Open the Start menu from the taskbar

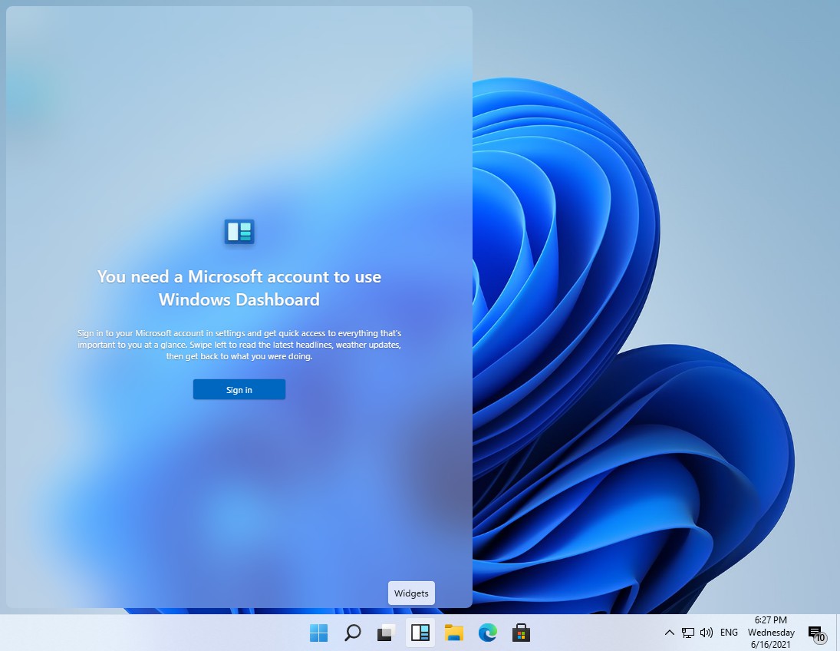pyautogui.click(x=319, y=633)
